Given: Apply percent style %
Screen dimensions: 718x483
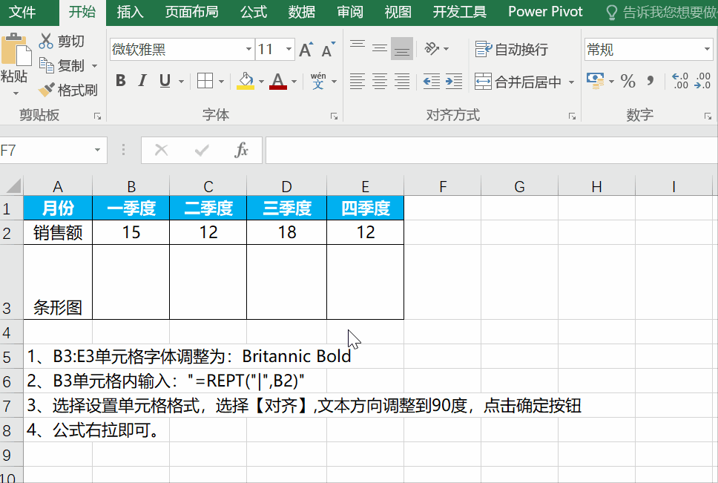Looking at the screenshot, I should (x=628, y=82).
